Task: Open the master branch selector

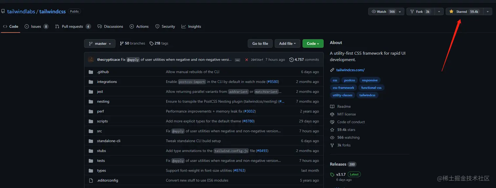Action: click(x=100, y=44)
